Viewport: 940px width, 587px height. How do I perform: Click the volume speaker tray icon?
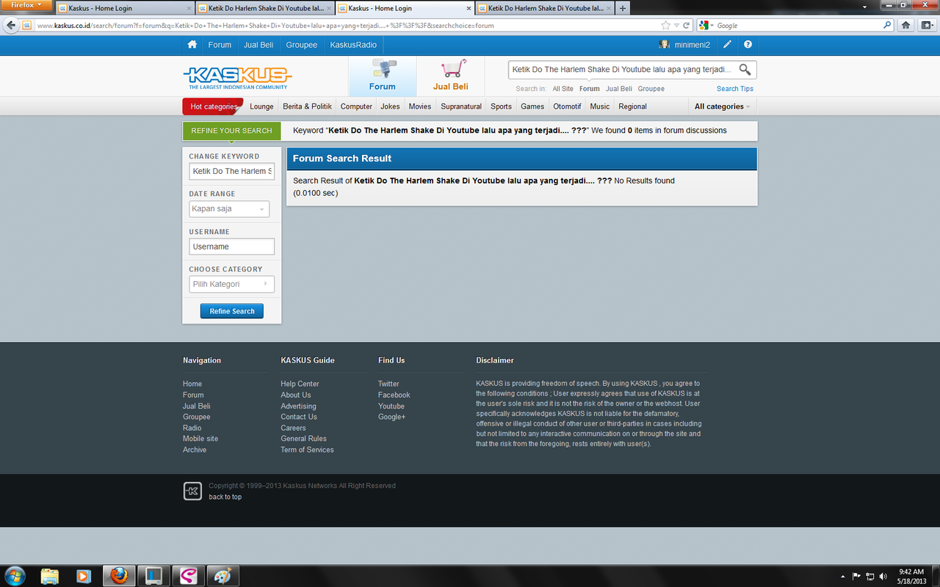[x=883, y=576]
